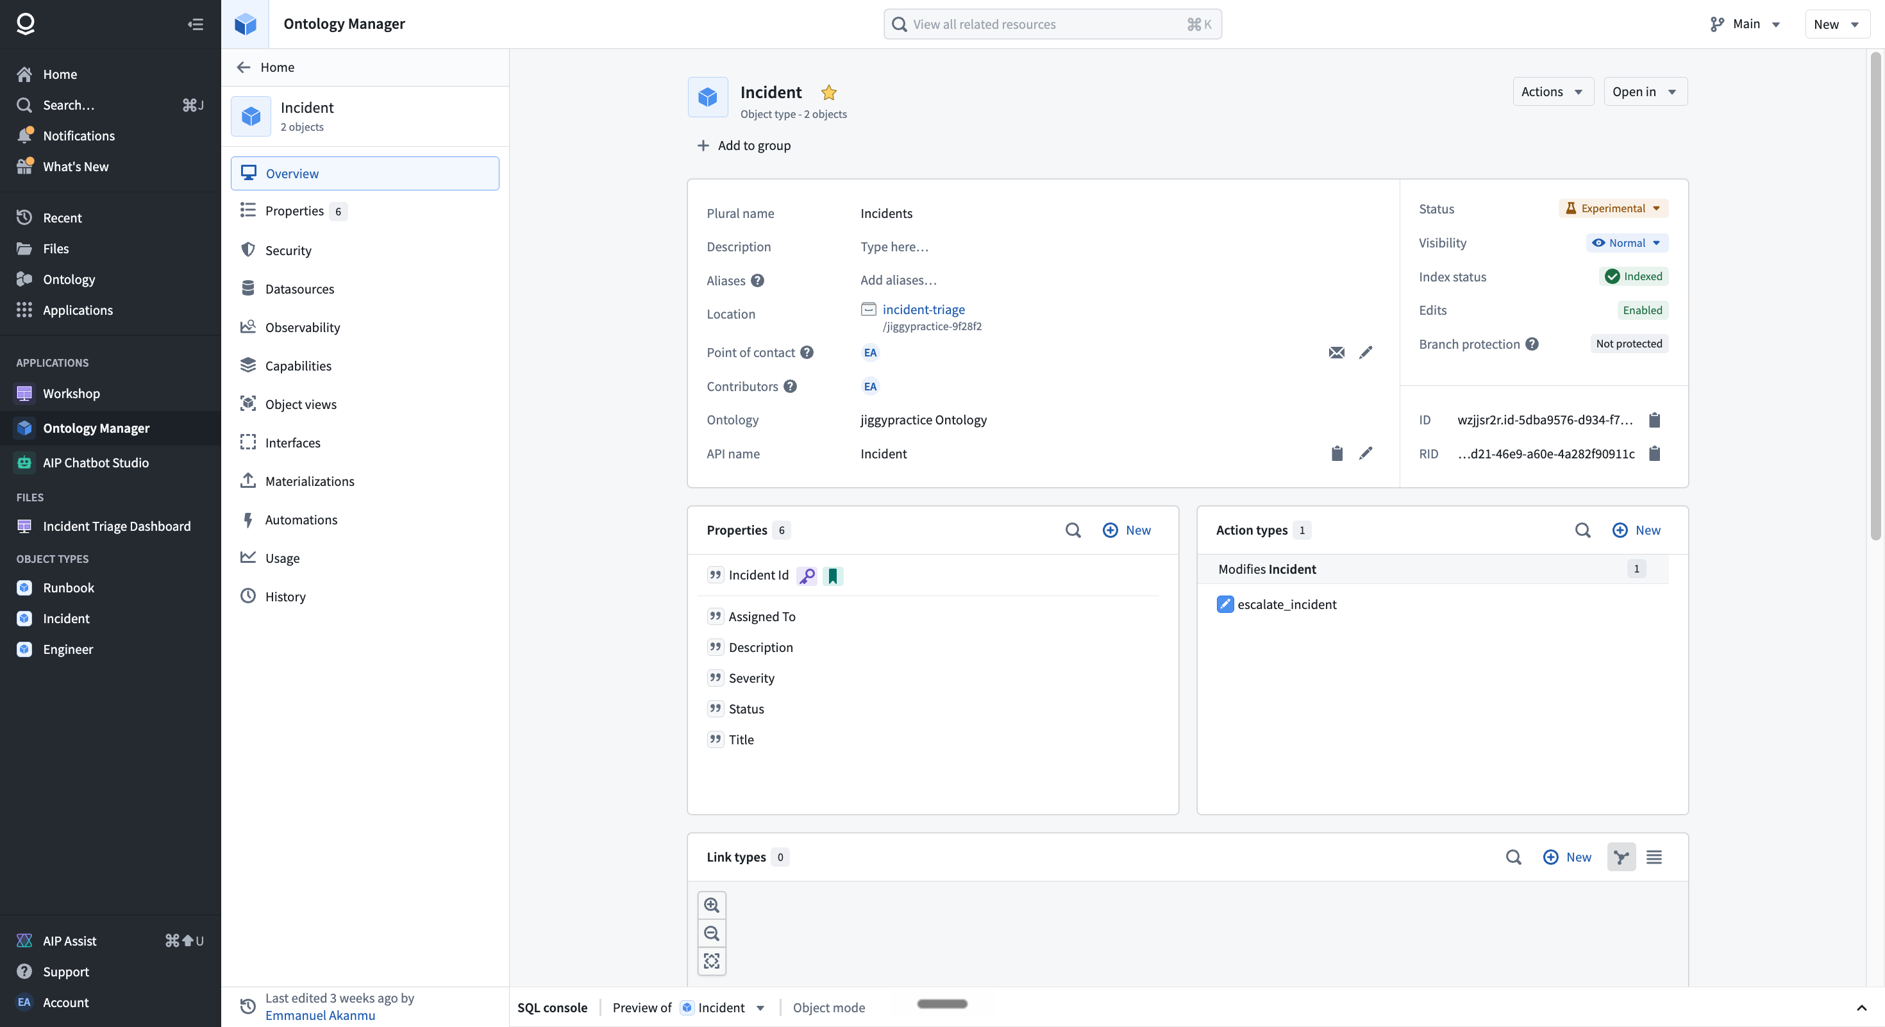Open the New dropdown in top bar
The image size is (1885, 1027).
point(1837,24)
